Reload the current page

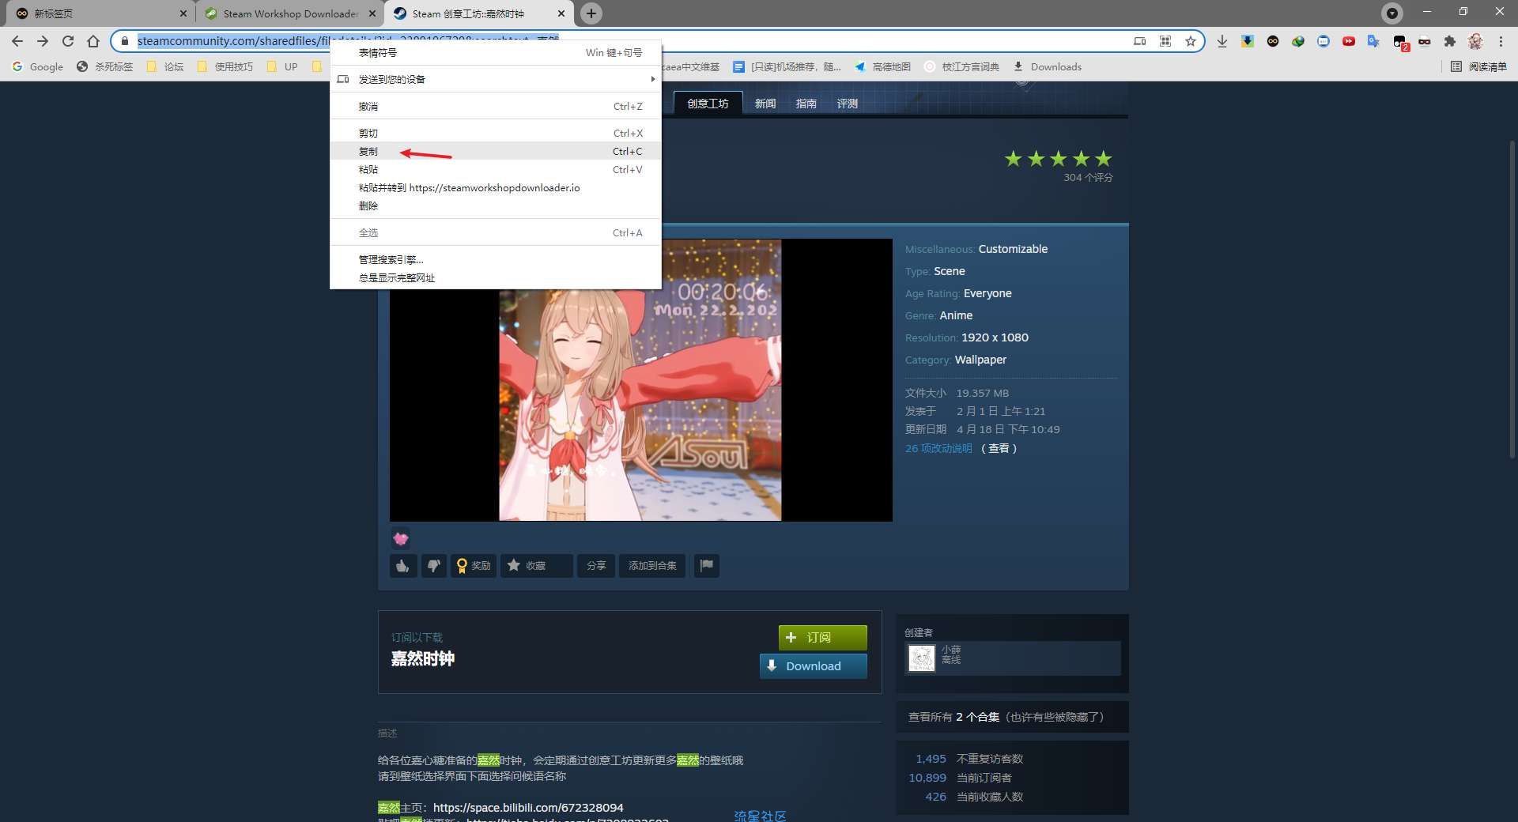pos(68,41)
